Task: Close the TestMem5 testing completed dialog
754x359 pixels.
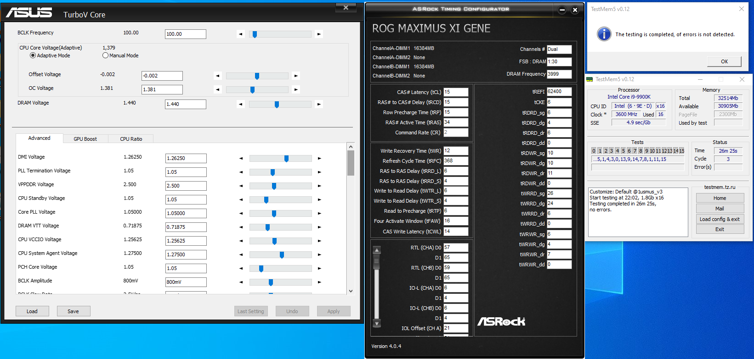Action: [741, 9]
